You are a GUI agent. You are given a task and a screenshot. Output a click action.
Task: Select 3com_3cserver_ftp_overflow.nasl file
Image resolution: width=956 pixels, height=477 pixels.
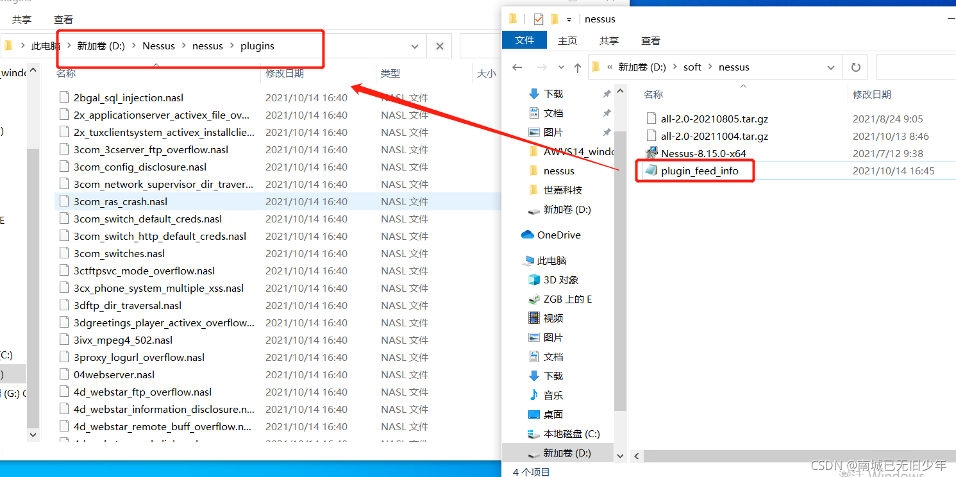(x=151, y=149)
